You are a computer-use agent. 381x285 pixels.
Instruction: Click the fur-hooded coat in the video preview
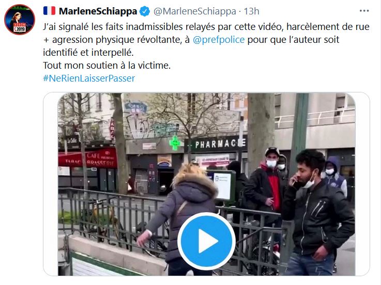point(185,215)
